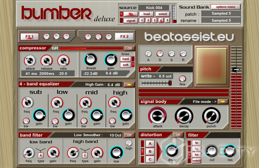Toggle the 4-band equalizer on/off light
This screenshot has height=168, width=259.
click(x=129, y=85)
